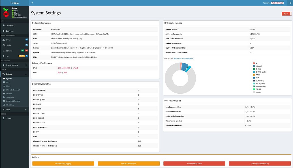Uncheck the AAAA legend checkbox
Viewport: 293px width, 168px height.
(254, 75)
